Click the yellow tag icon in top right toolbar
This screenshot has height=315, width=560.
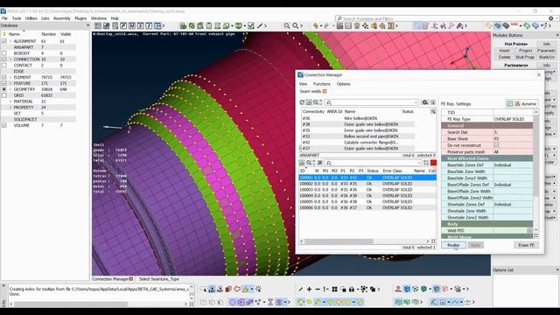488,25
